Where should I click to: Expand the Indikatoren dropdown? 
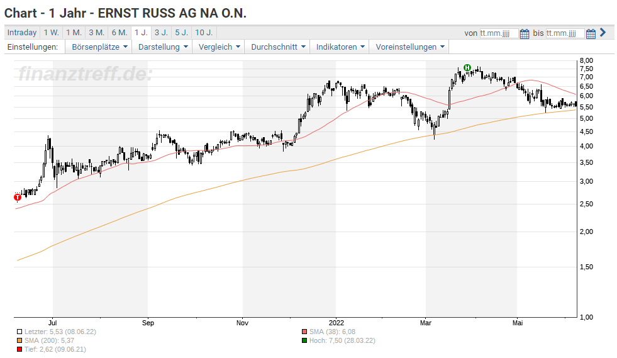tap(340, 47)
